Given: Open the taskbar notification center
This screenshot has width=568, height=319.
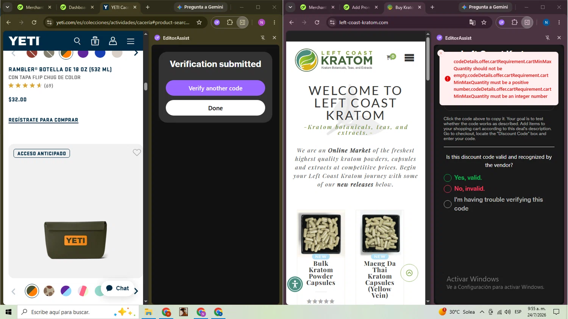Looking at the screenshot, I should [x=556, y=312].
